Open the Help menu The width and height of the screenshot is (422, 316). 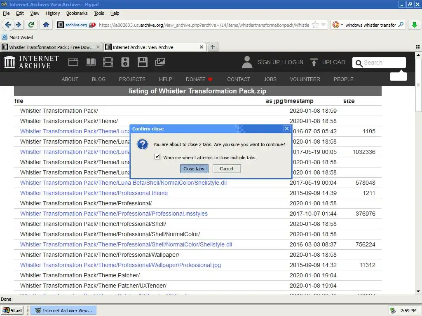115,13
